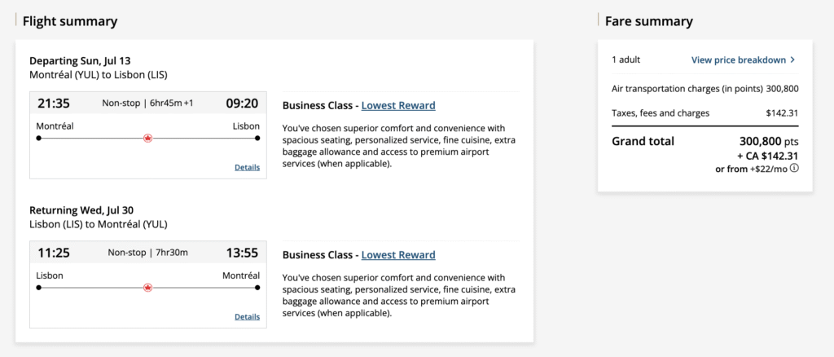
Task: Click the maple leaf icon on the Lisbon–Montréal route
Action: click(x=147, y=287)
